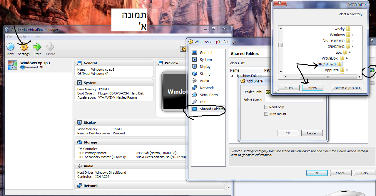The image size is (376, 196).
Task: Click the צור תיקיה חדשה new folder button
Action: pos(347,88)
